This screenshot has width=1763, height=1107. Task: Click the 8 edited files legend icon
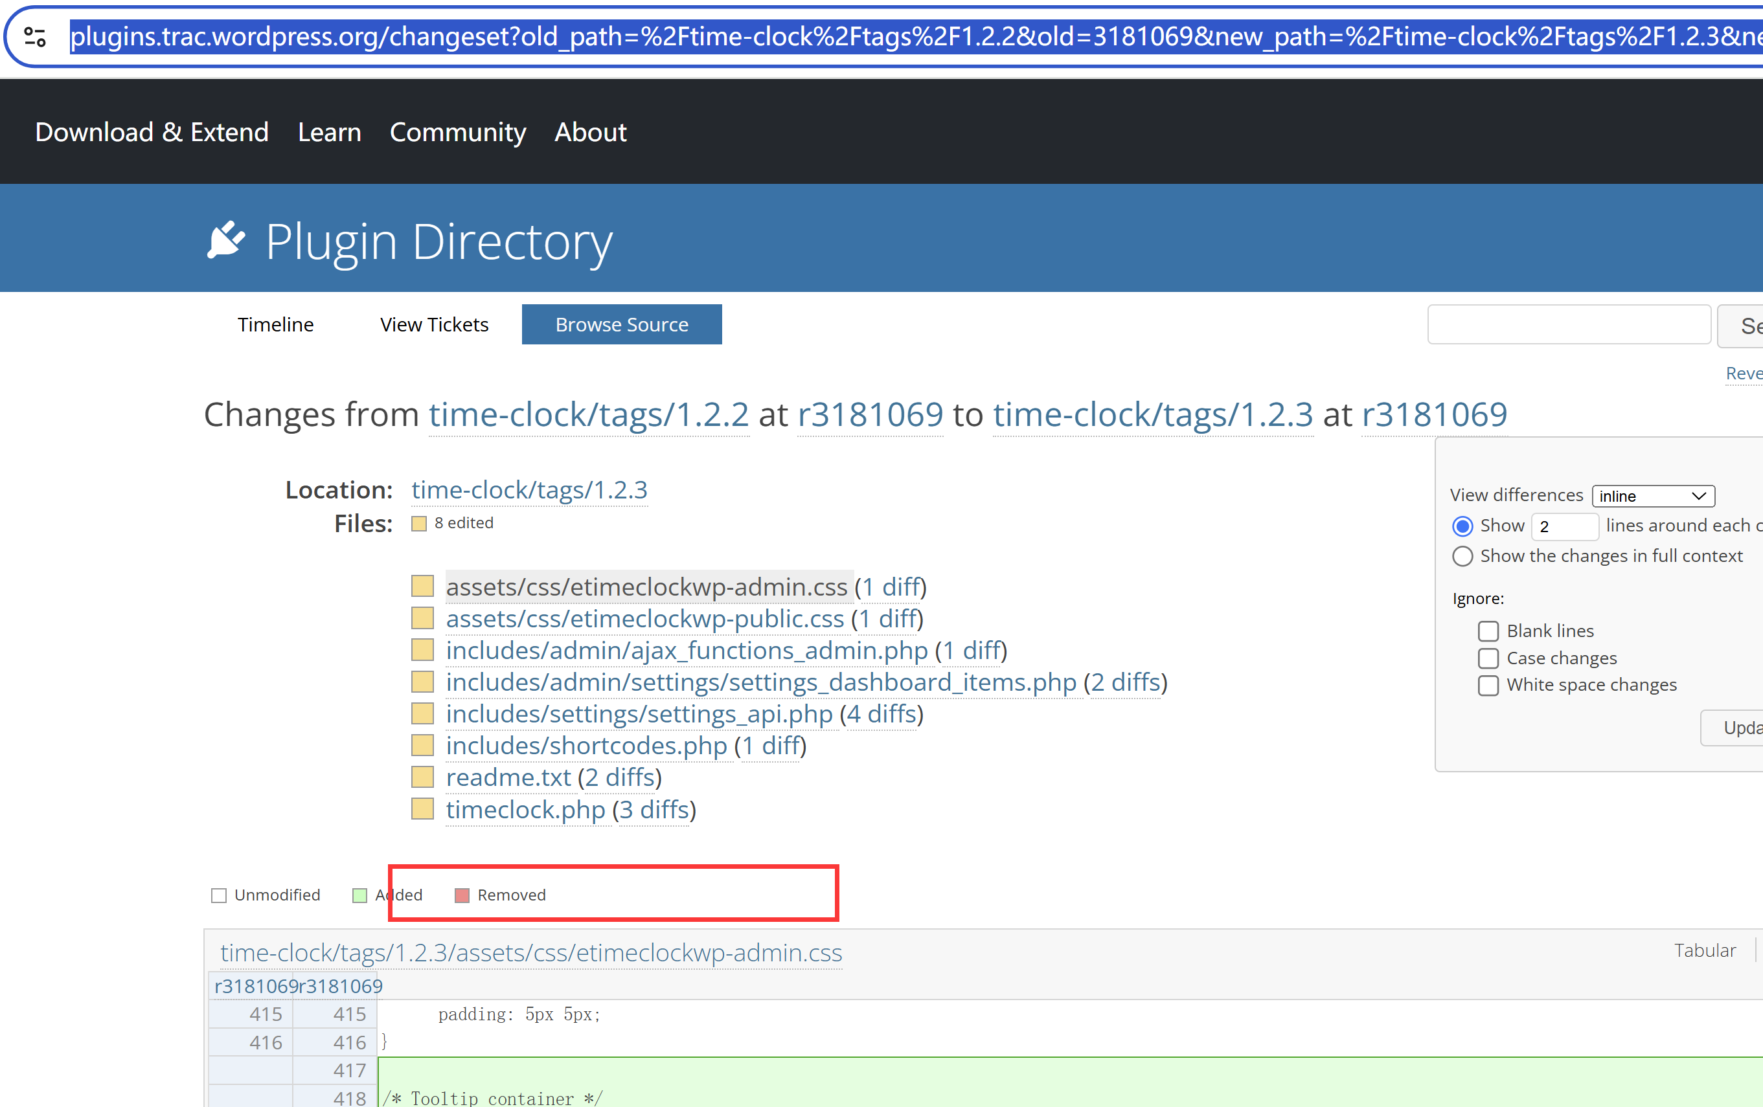tap(419, 524)
